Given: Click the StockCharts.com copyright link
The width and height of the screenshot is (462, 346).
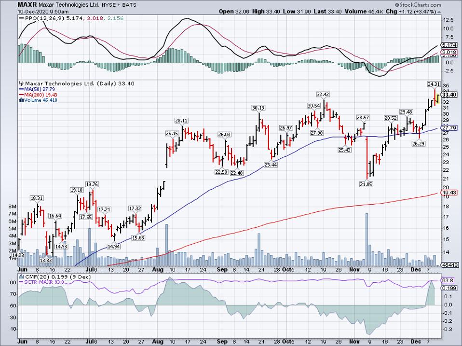Looking at the screenshot, I should 418,5.
